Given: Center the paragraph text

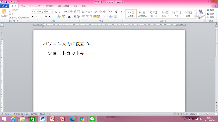Looking at the screenshot, I should [x=87, y=16].
